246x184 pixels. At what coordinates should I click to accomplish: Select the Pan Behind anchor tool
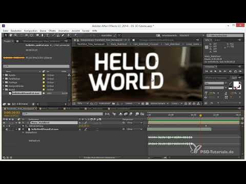(x=32, y=35)
